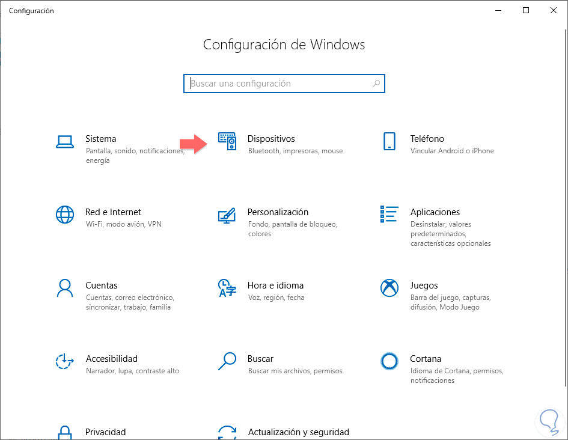Open Privacidad title

pyautogui.click(x=105, y=432)
